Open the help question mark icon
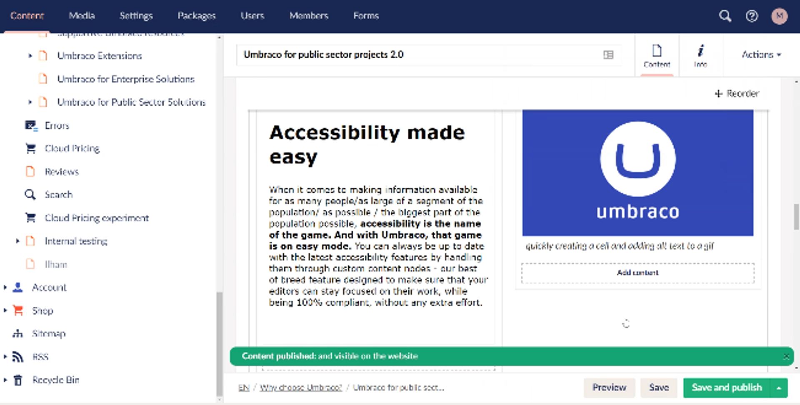This screenshot has height=405, width=800. [752, 15]
